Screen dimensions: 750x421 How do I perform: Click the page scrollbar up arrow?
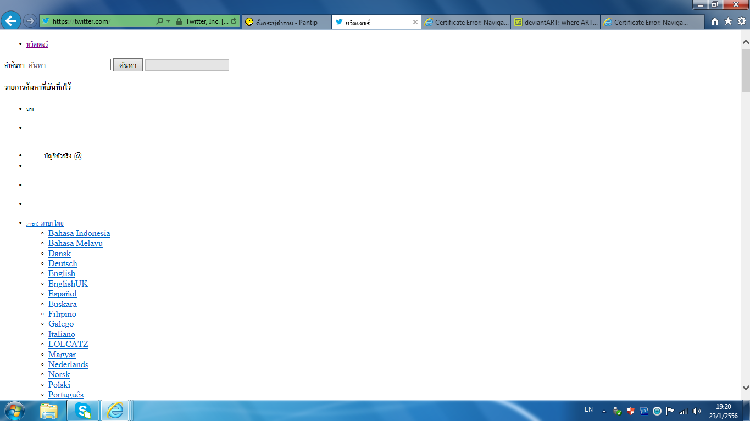[x=746, y=41]
